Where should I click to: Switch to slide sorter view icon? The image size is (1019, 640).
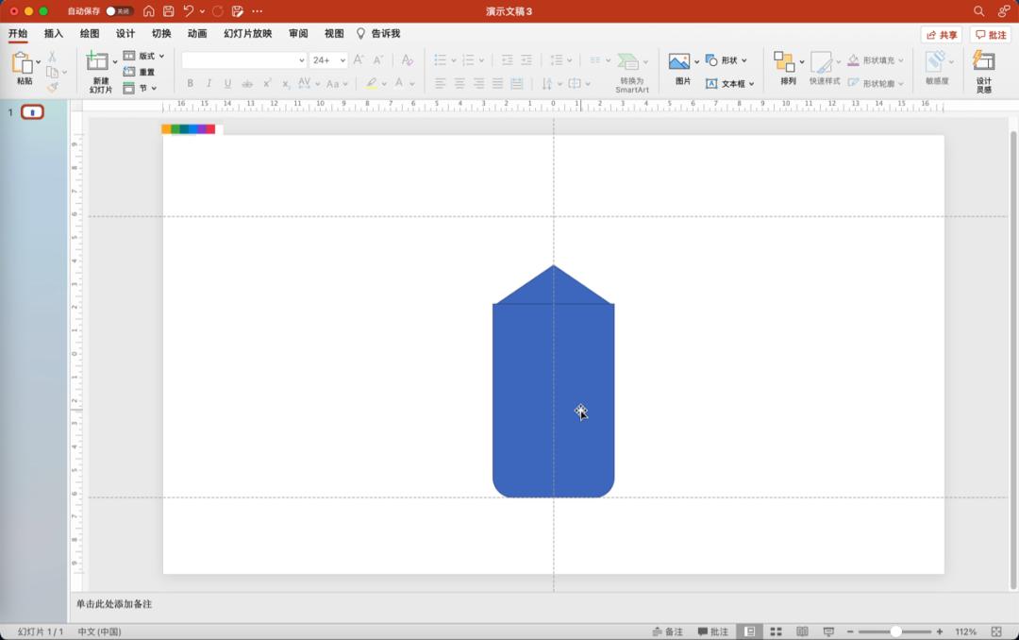(x=776, y=632)
